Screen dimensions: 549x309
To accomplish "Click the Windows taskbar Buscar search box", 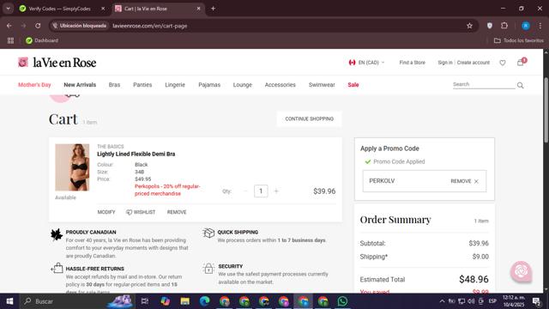I will (76, 301).
